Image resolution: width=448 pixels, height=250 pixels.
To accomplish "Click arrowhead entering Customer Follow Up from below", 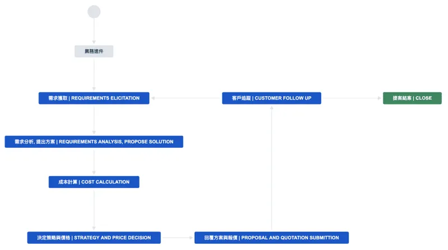I will click(272, 106).
